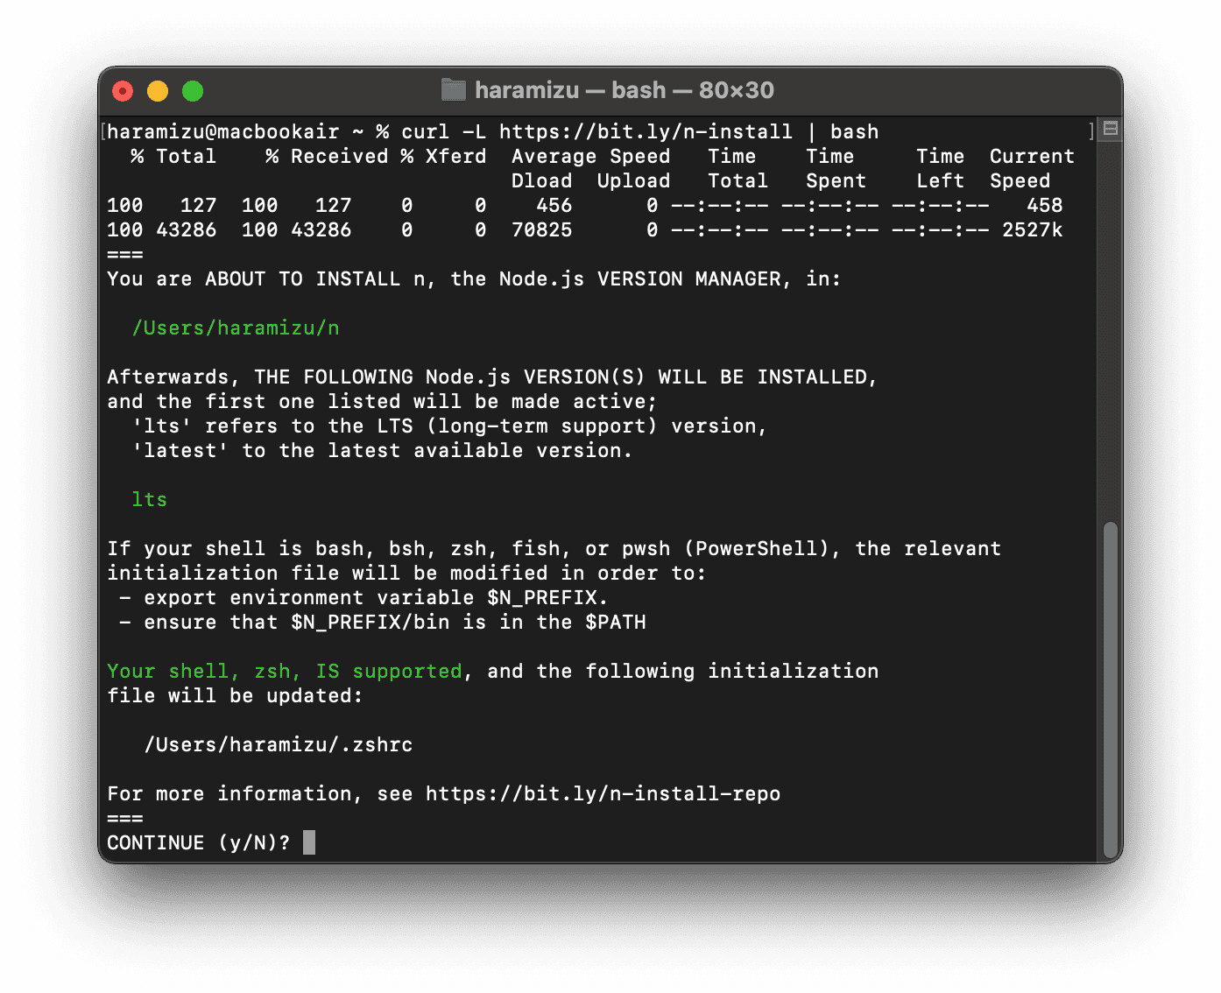This screenshot has width=1221, height=993.
Task: Click the cursor block after CONTINUE prompt
Action: point(309,842)
